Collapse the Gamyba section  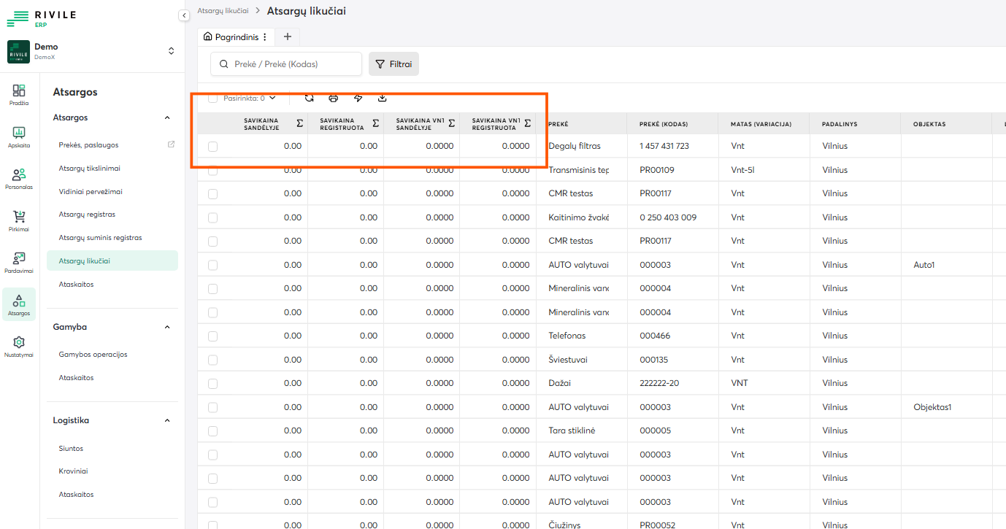[167, 328]
